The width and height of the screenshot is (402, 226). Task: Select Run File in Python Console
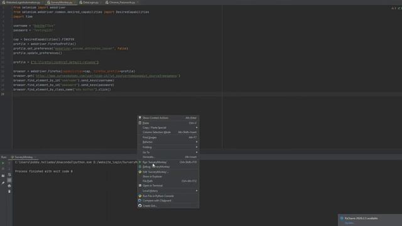[x=168, y=196]
